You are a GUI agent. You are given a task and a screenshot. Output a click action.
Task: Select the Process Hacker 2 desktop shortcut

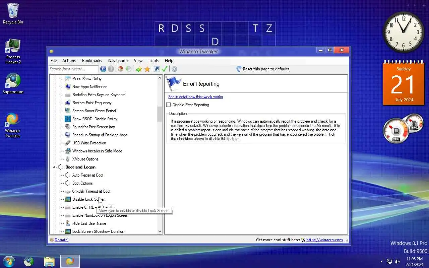(x=13, y=51)
